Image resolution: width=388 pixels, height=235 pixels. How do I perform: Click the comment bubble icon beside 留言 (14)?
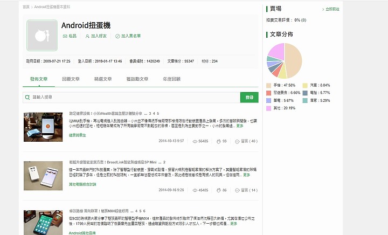[237, 190]
